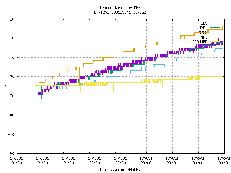The height and width of the screenshot is (173, 231).
Task: Click the y-axis tick label -10
Action: coord(11,58)
